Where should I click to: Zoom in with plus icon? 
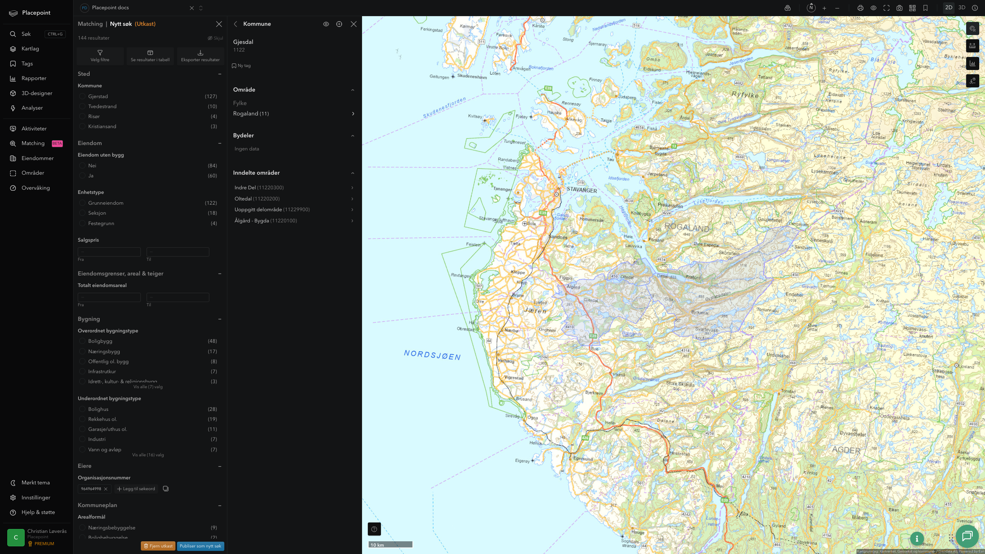(824, 8)
